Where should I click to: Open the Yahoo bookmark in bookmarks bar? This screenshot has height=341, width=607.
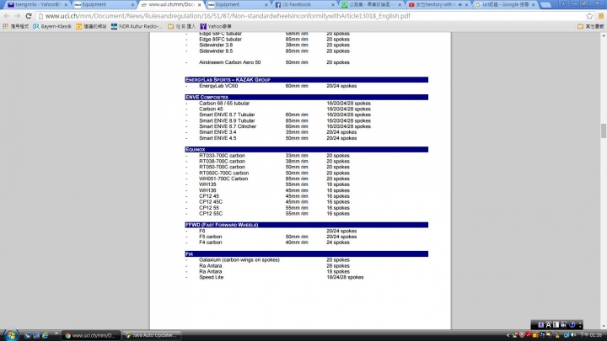pyautogui.click(x=216, y=26)
